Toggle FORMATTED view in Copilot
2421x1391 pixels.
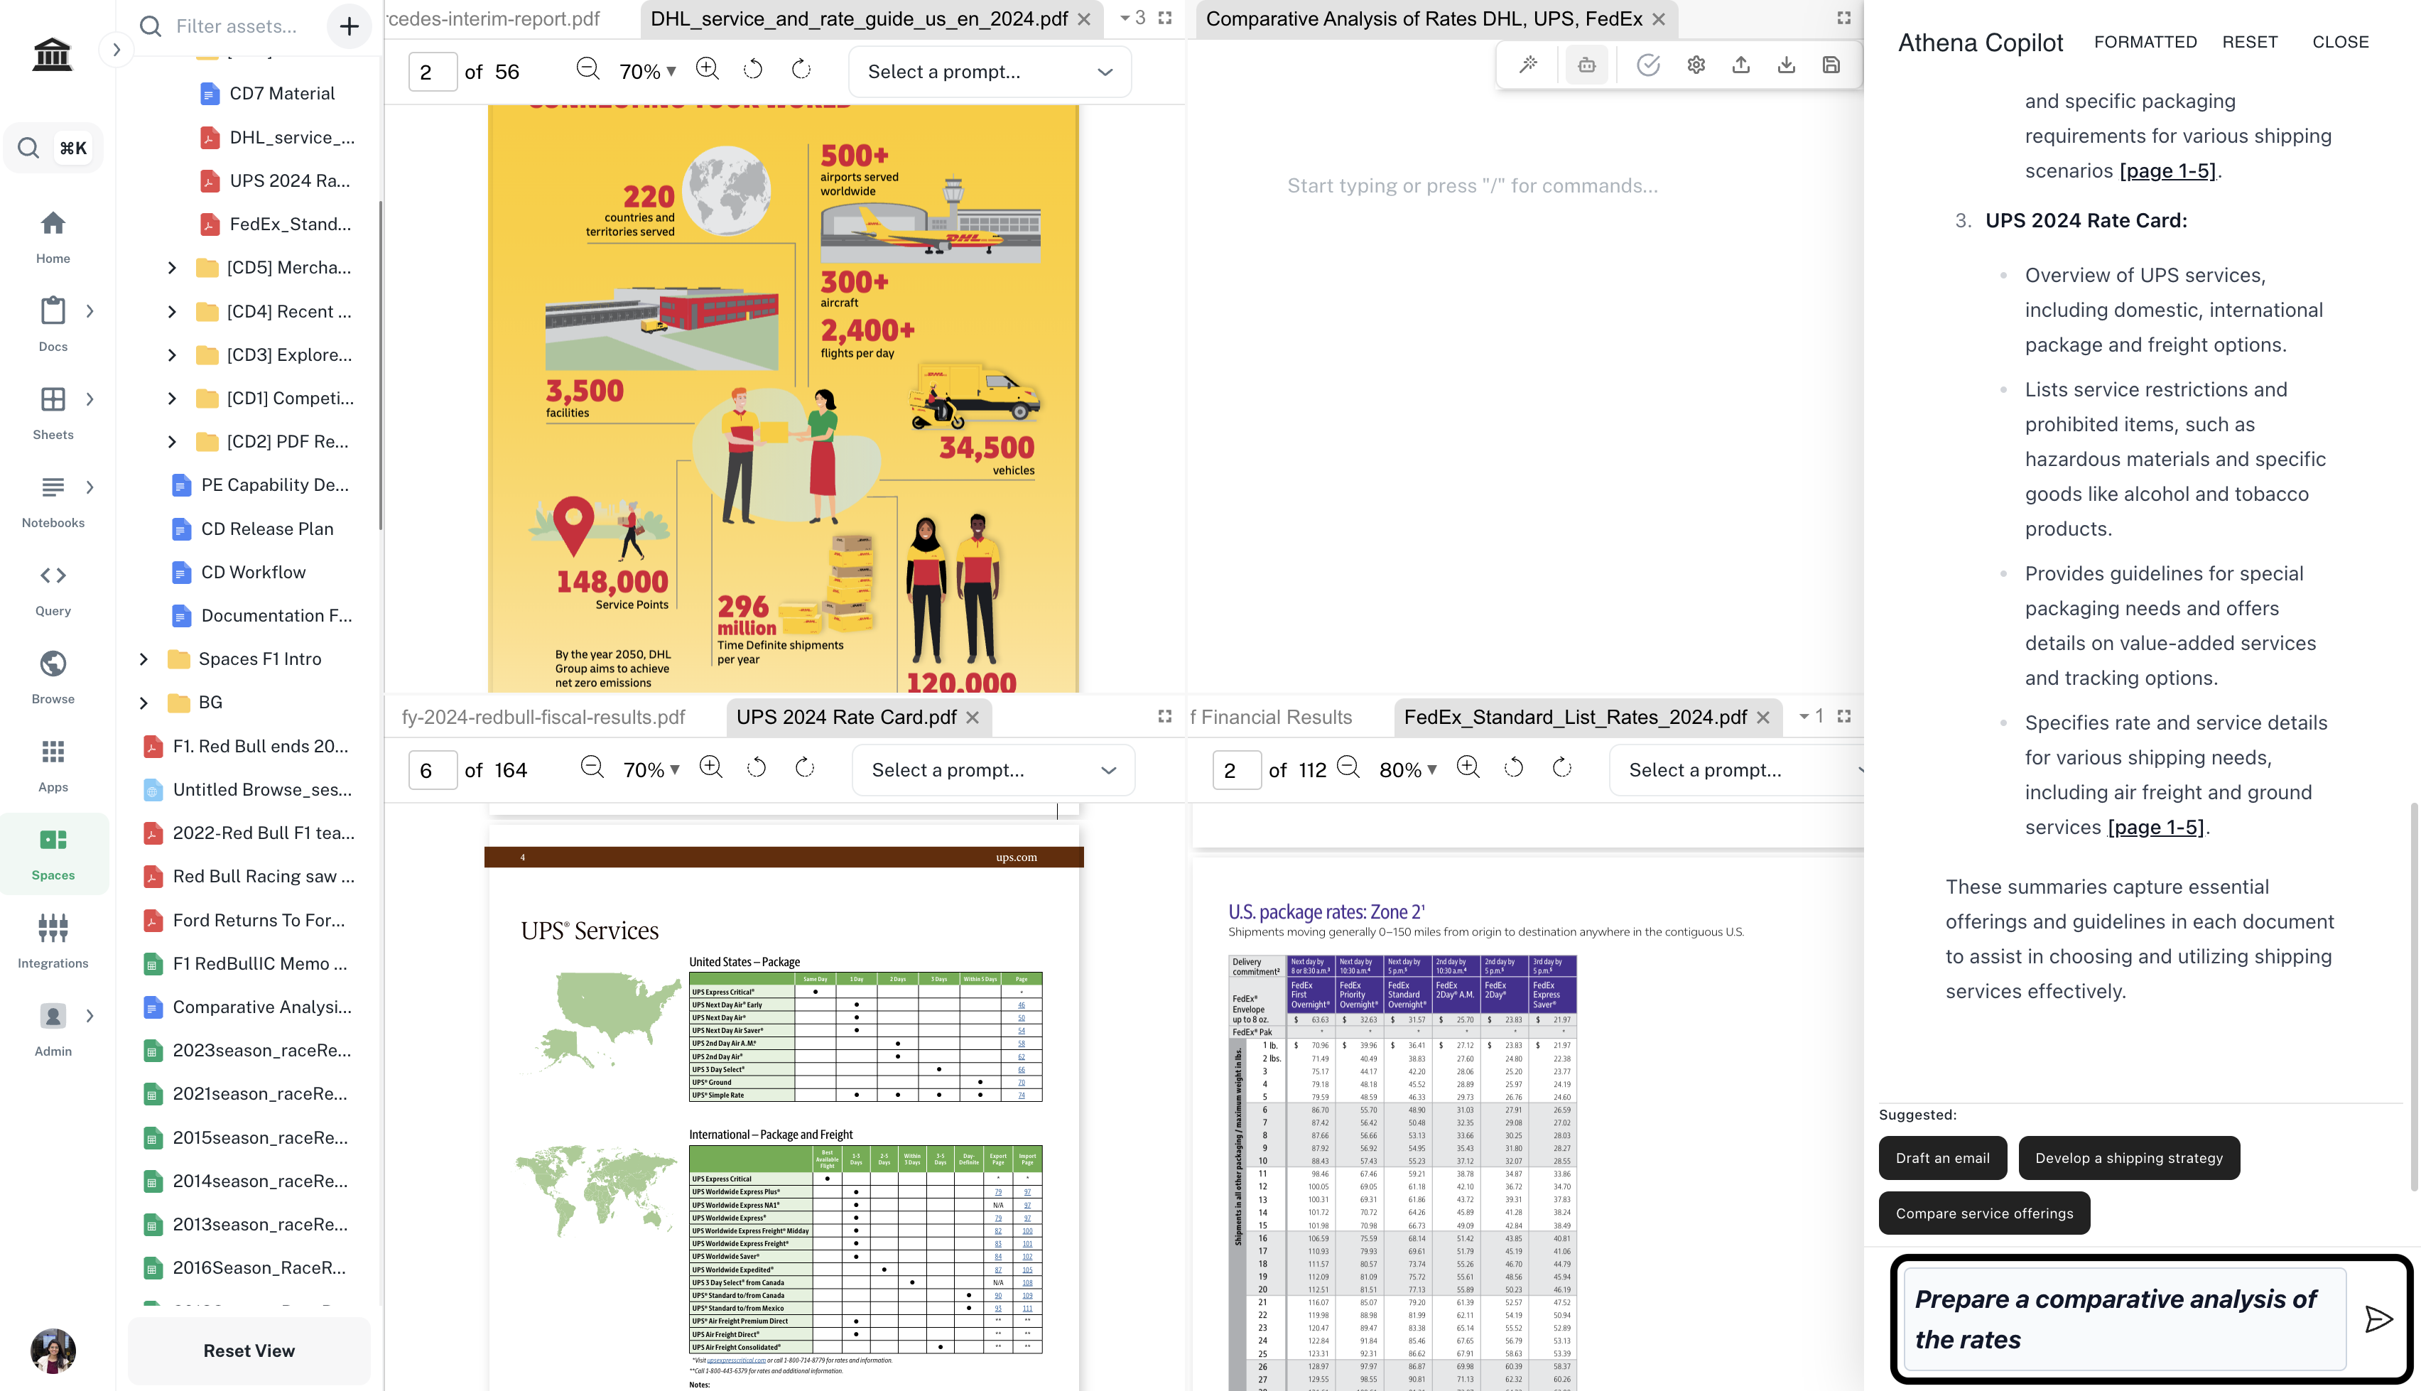(x=2145, y=42)
